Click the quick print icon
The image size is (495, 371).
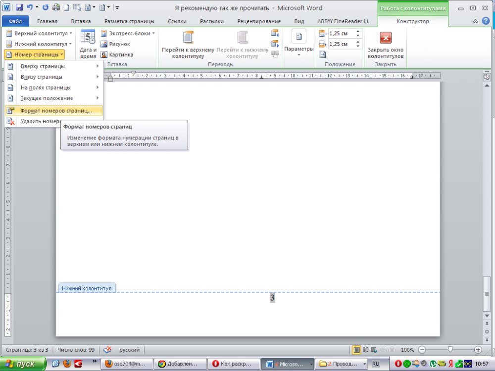click(56, 7)
